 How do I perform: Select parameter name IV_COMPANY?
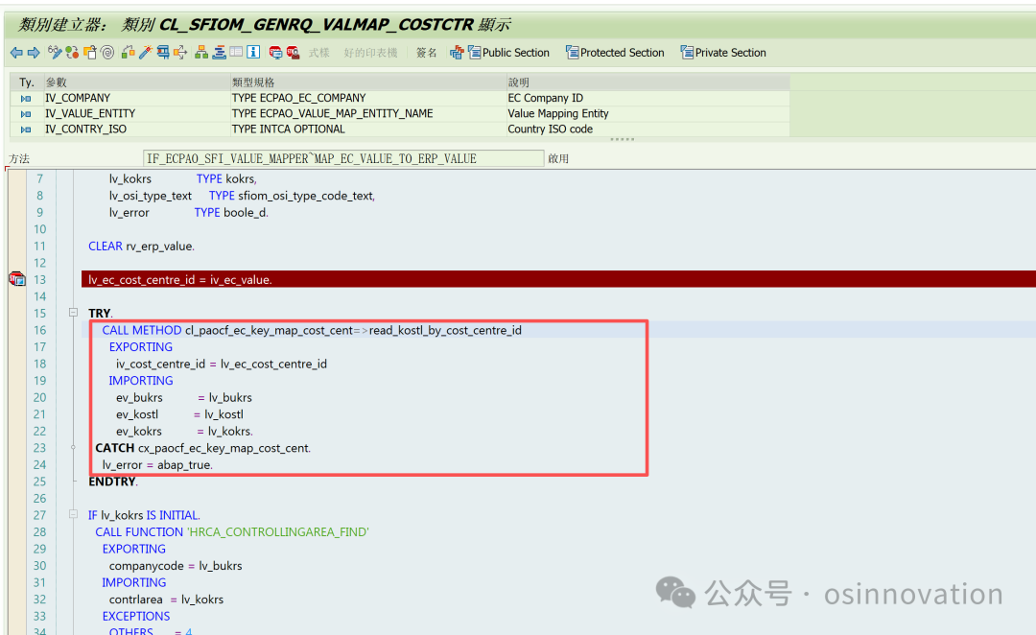pos(78,98)
